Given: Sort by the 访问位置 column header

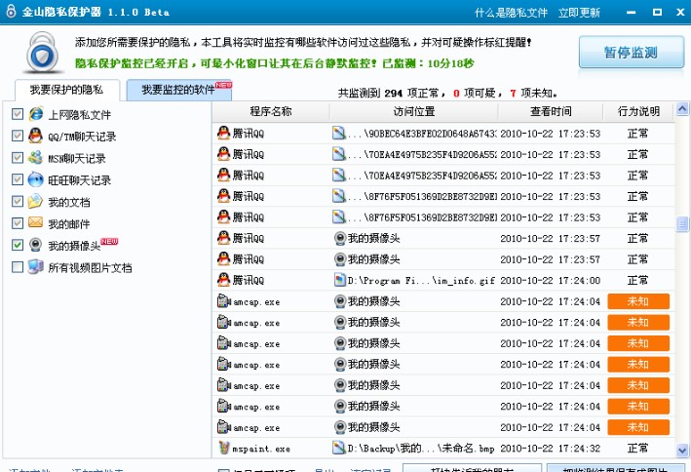Looking at the screenshot, I should coord(414,111).
